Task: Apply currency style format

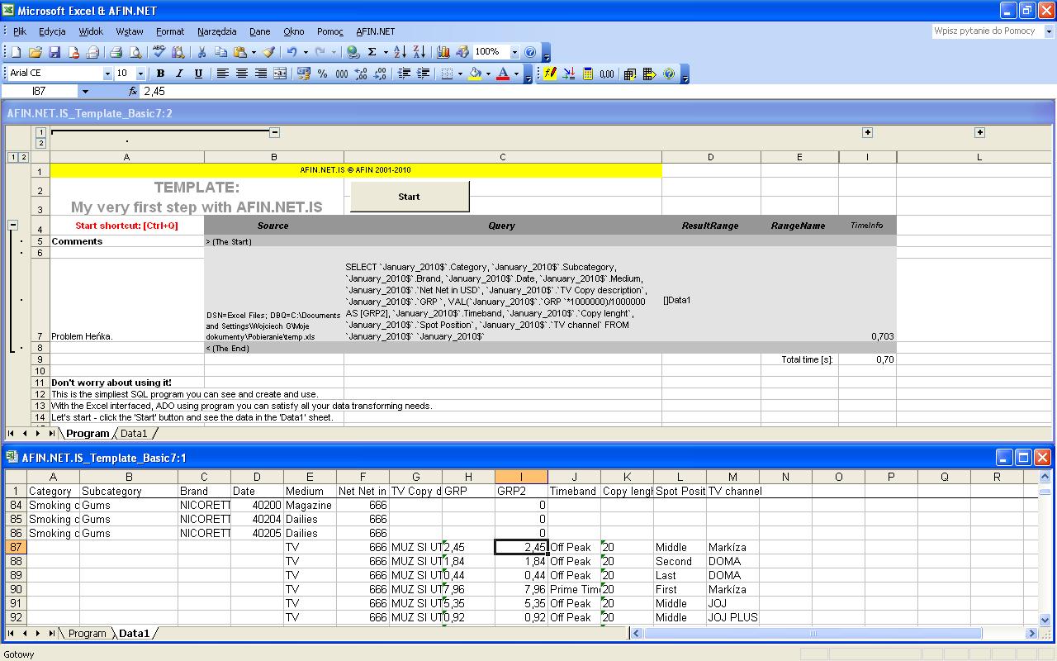Action: [x=303, y=74]
